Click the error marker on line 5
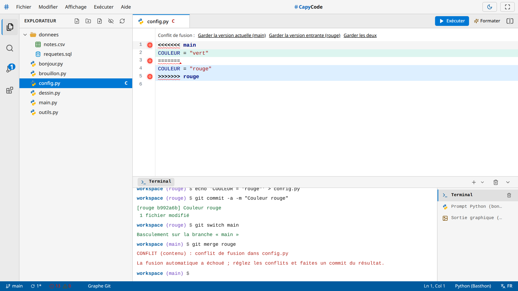This screenshot has height=291, width=518. [150, 77]
